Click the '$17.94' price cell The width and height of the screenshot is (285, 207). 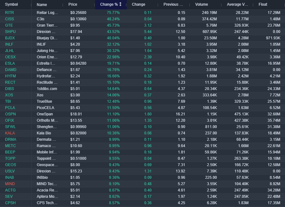76,32
